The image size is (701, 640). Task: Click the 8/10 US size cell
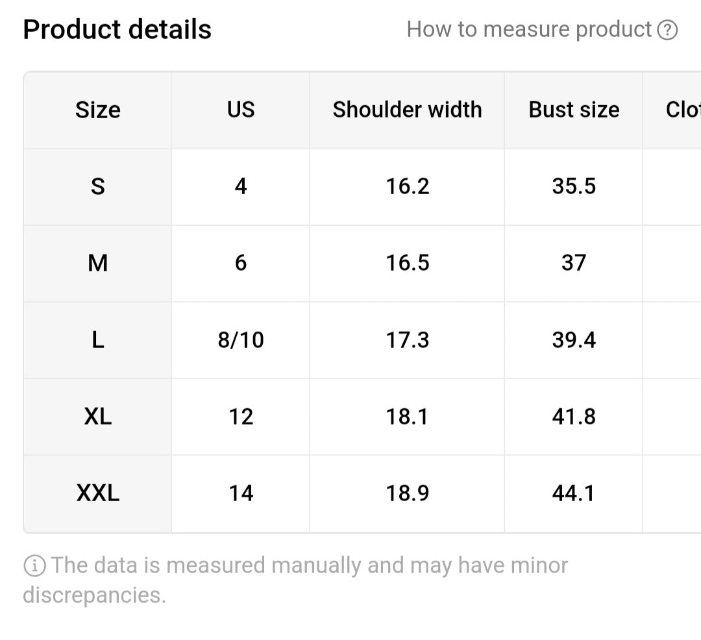[x=241, y=339]
